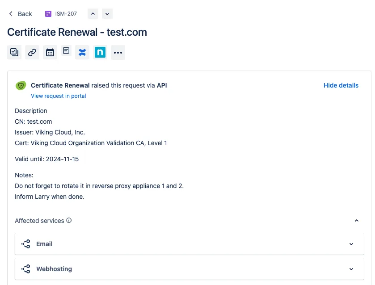Go to the previous issue with up arrow
This screenshot has width=375, height=285.
pyautogui.click(x=93, y=14)
